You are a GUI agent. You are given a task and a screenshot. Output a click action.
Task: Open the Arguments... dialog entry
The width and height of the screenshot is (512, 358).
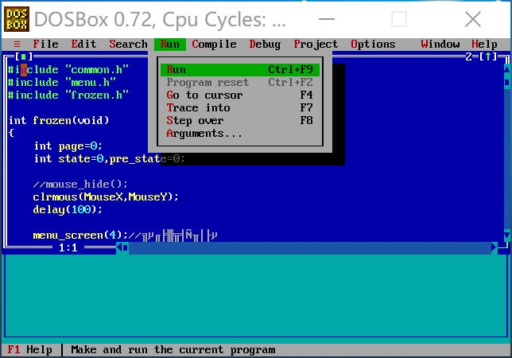tap(240, 134)
